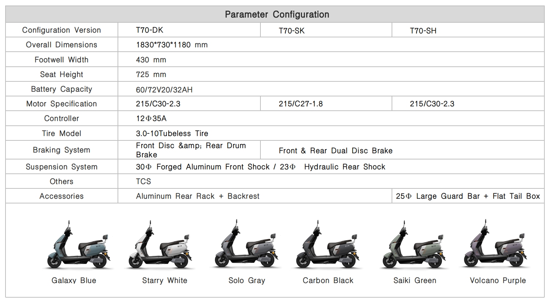The image size is (551, 305).
Task: Click the Parameter Configuration table title
Action: 277,14
